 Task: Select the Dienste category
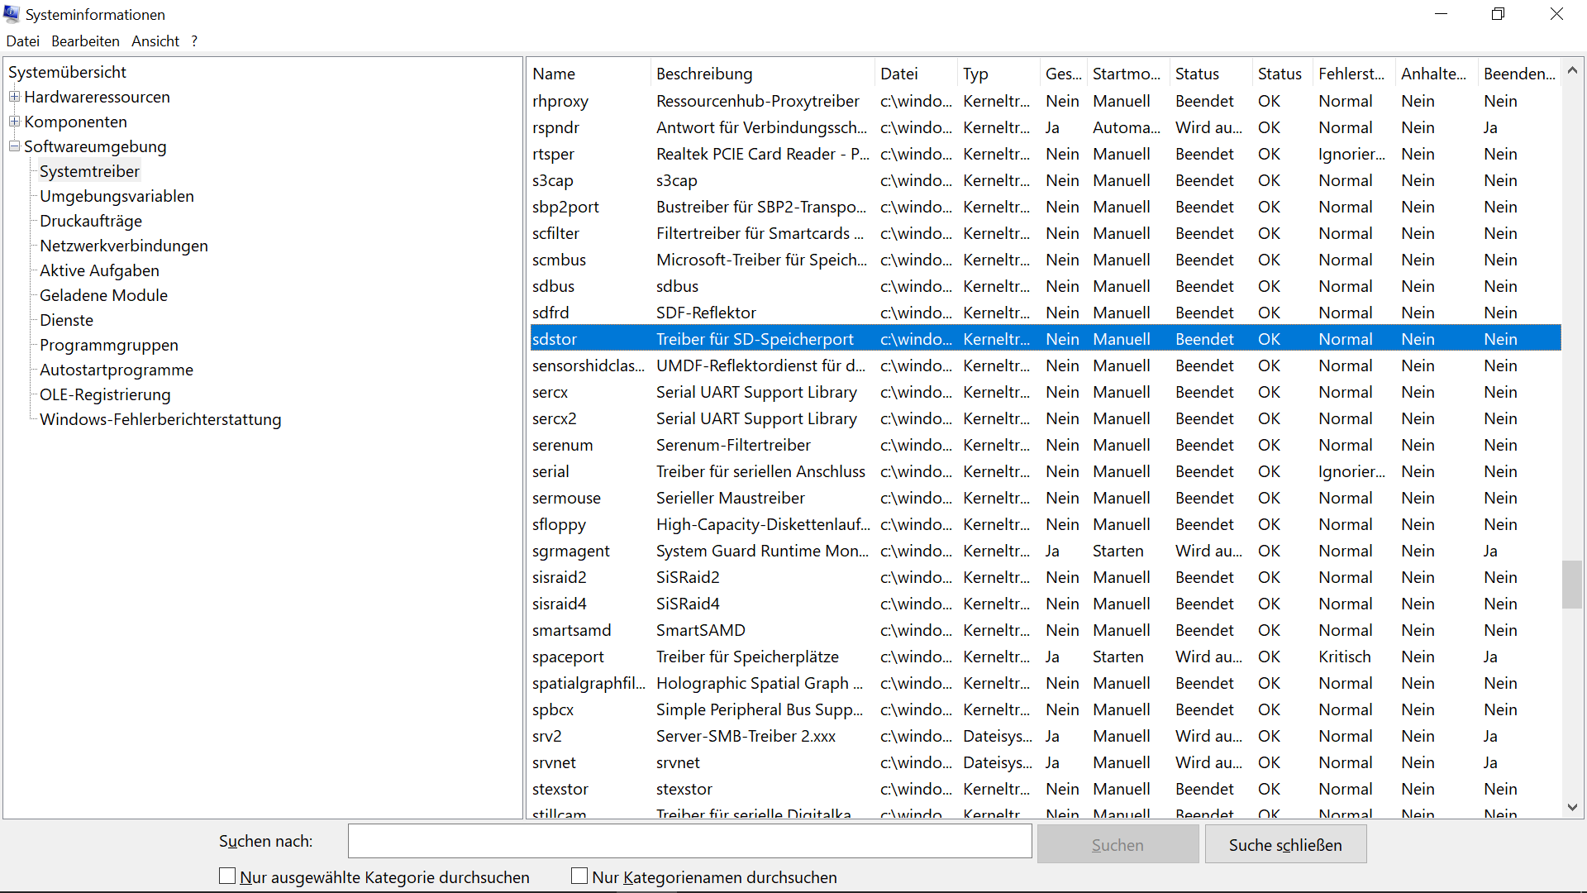coord(66,320)
